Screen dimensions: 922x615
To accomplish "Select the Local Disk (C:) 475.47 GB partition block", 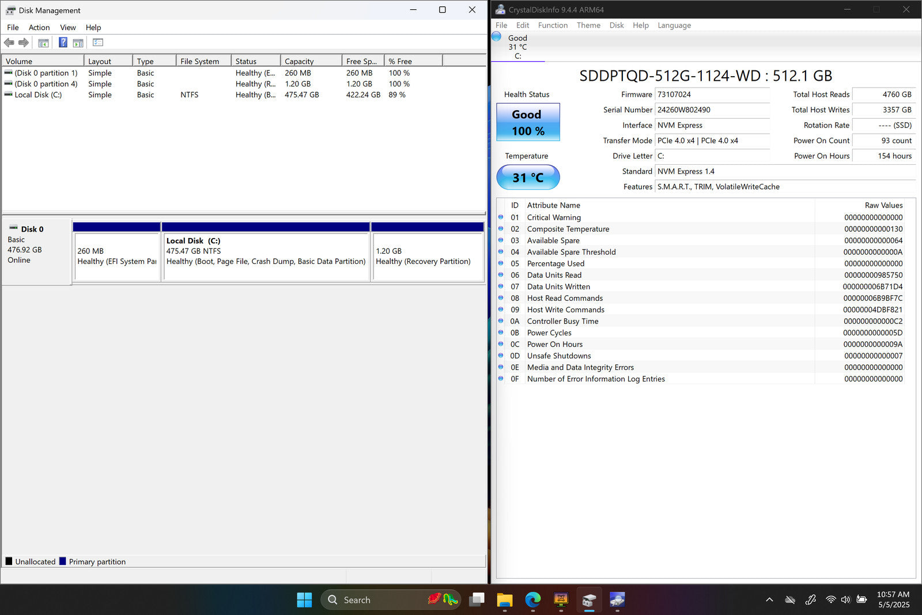I will coord(266,252).
